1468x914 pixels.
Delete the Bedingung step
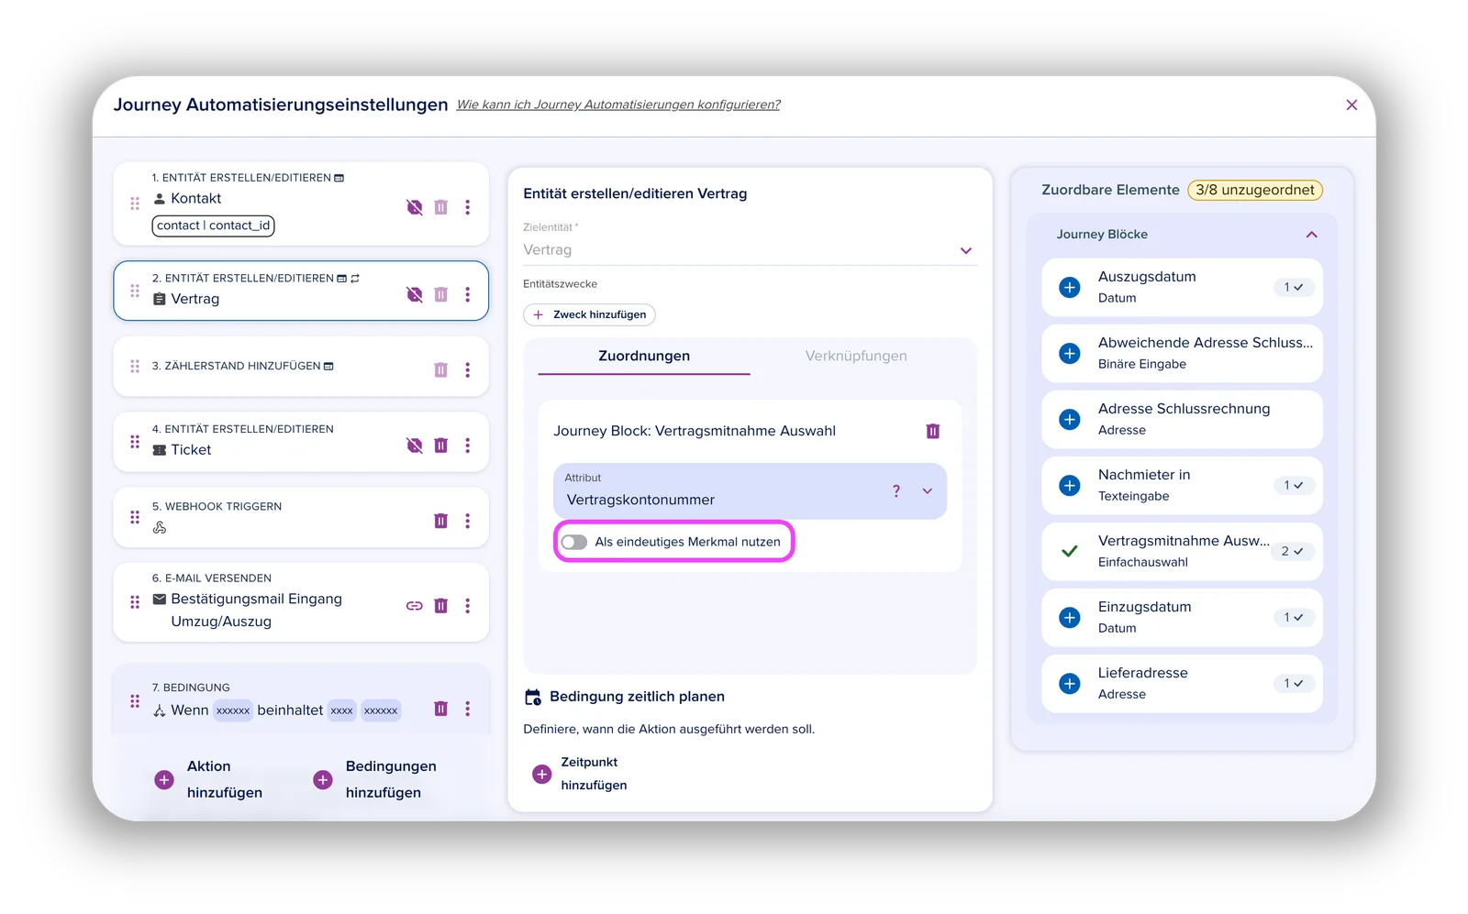pyautogui.click(x=440, y=709)
